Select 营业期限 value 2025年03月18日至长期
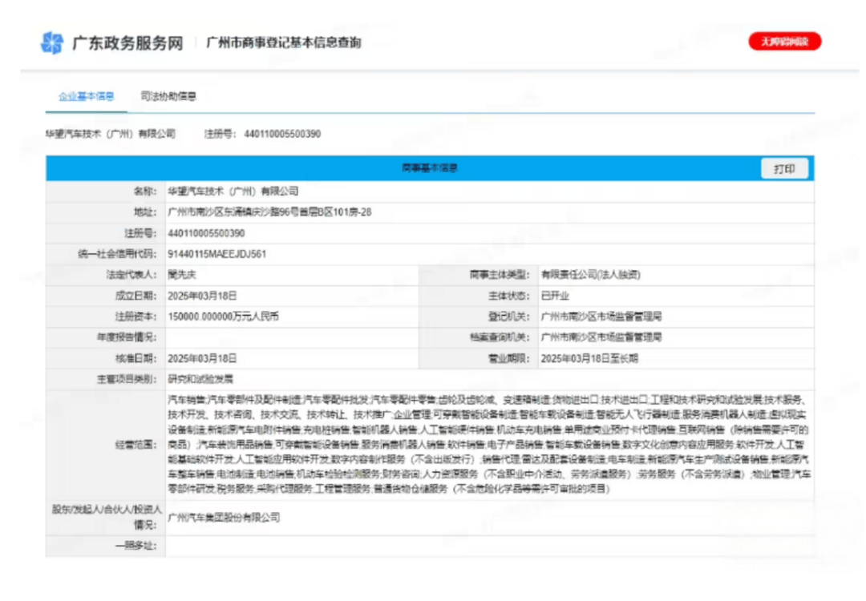The image size is (866, 601). [589, 358]
